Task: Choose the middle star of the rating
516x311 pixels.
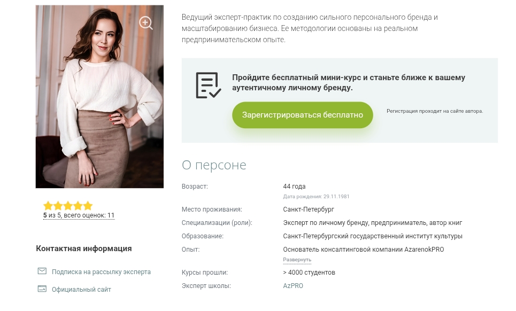Action: [x=68, y=206]
